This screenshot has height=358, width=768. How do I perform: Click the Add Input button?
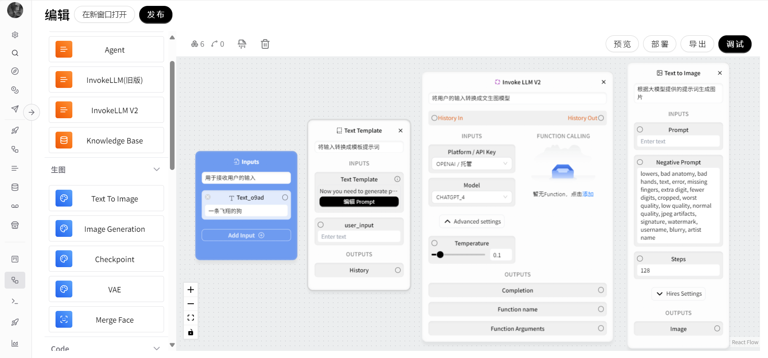tap(246, 235)
